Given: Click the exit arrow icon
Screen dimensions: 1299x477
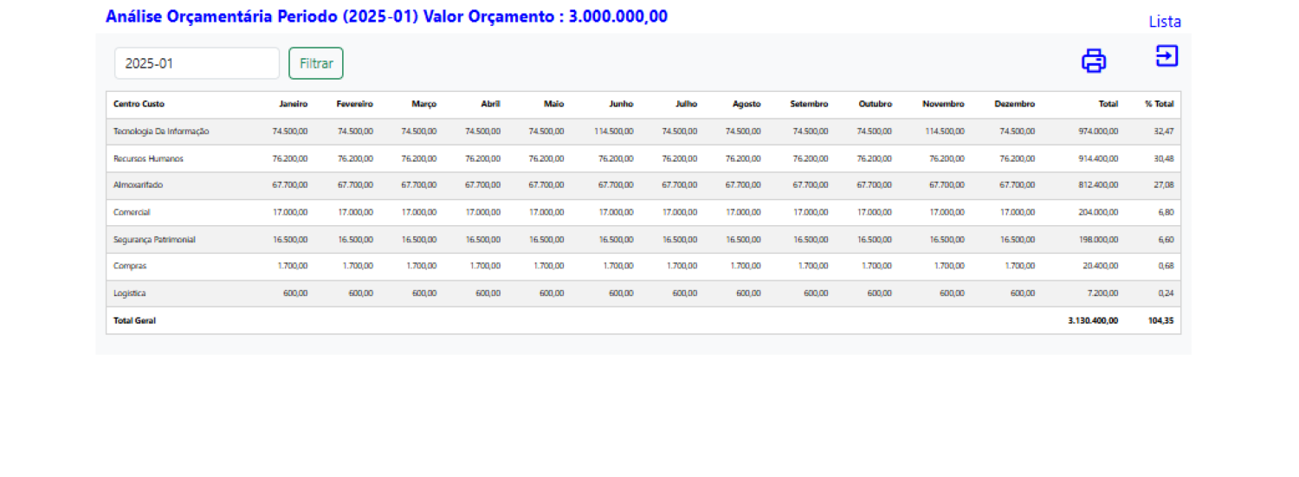Looking at the screenshot, I should click(x=1167, y=56).
